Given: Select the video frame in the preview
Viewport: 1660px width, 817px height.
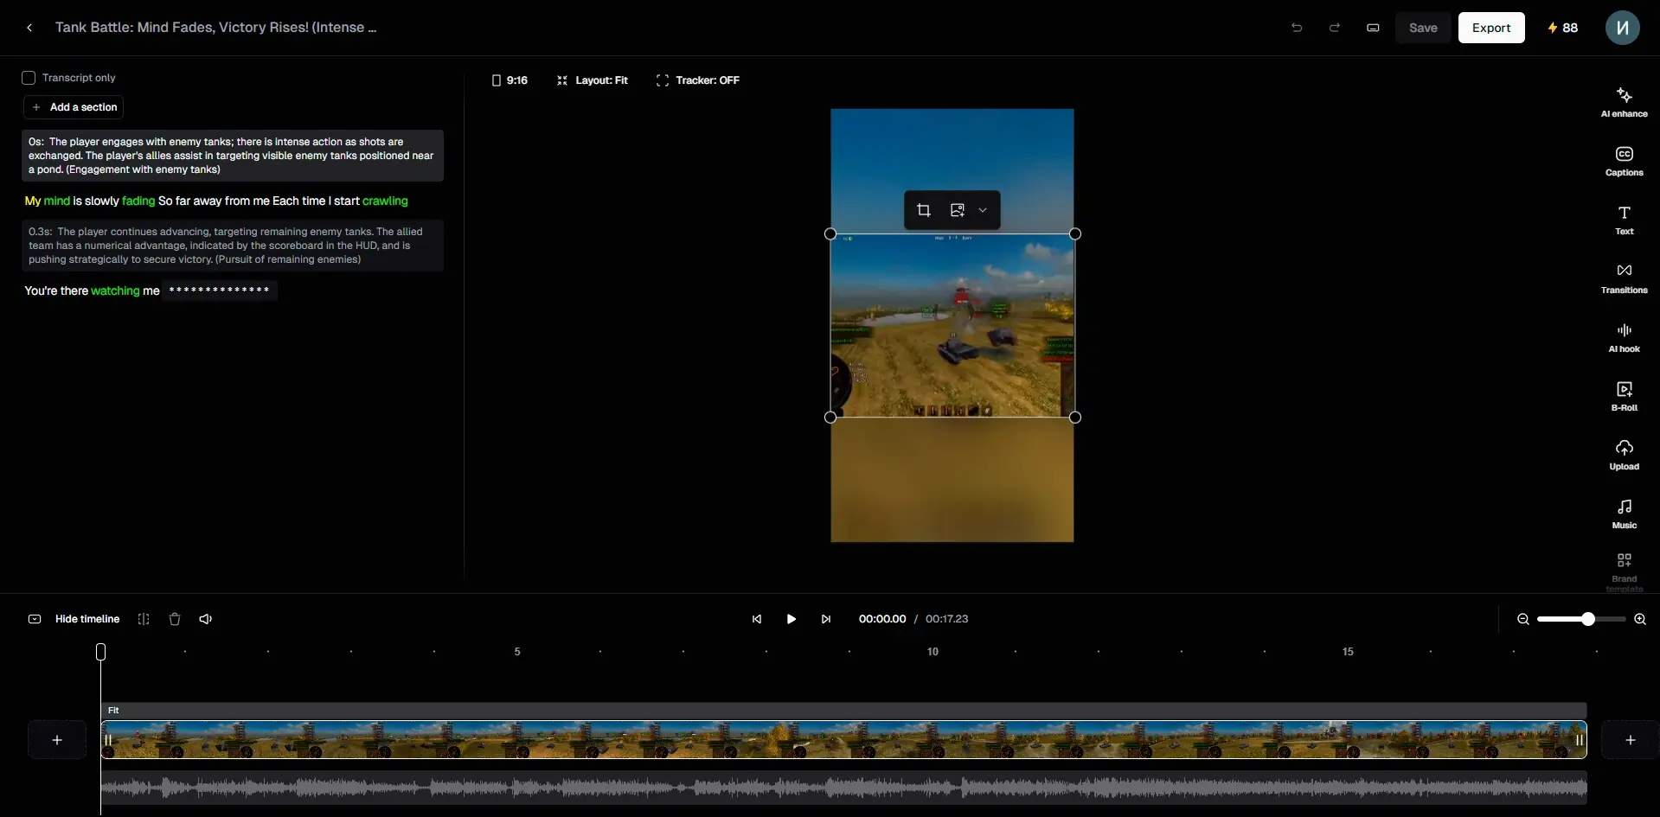Looking at the screenshot, I should [x=952, y=325].
